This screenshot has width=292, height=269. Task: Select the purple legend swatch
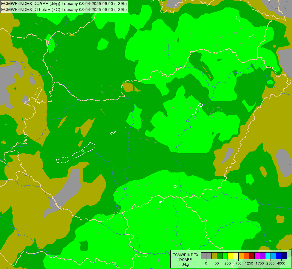[x=262, y=256]
